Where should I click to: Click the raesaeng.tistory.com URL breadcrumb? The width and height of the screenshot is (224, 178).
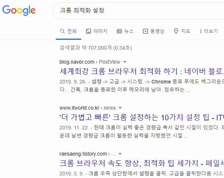pyautogui.click(x=88, y=154)
